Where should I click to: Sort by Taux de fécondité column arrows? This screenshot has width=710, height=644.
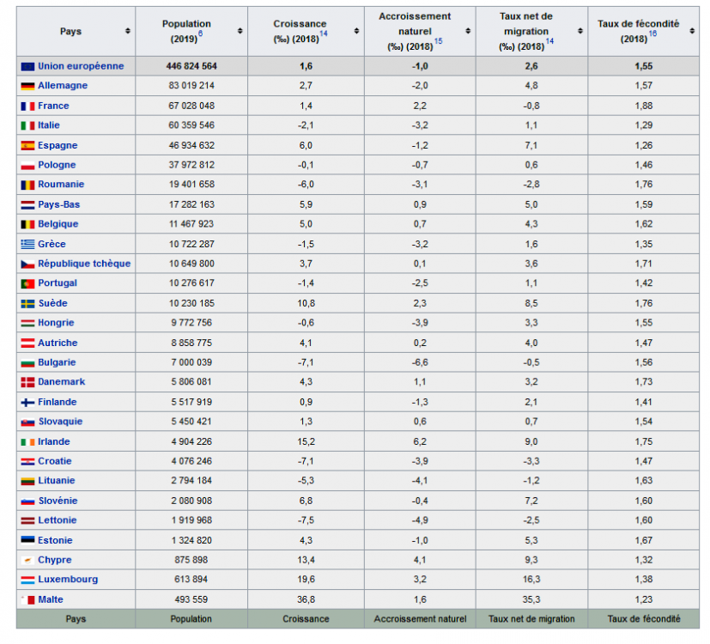(691, 31)
